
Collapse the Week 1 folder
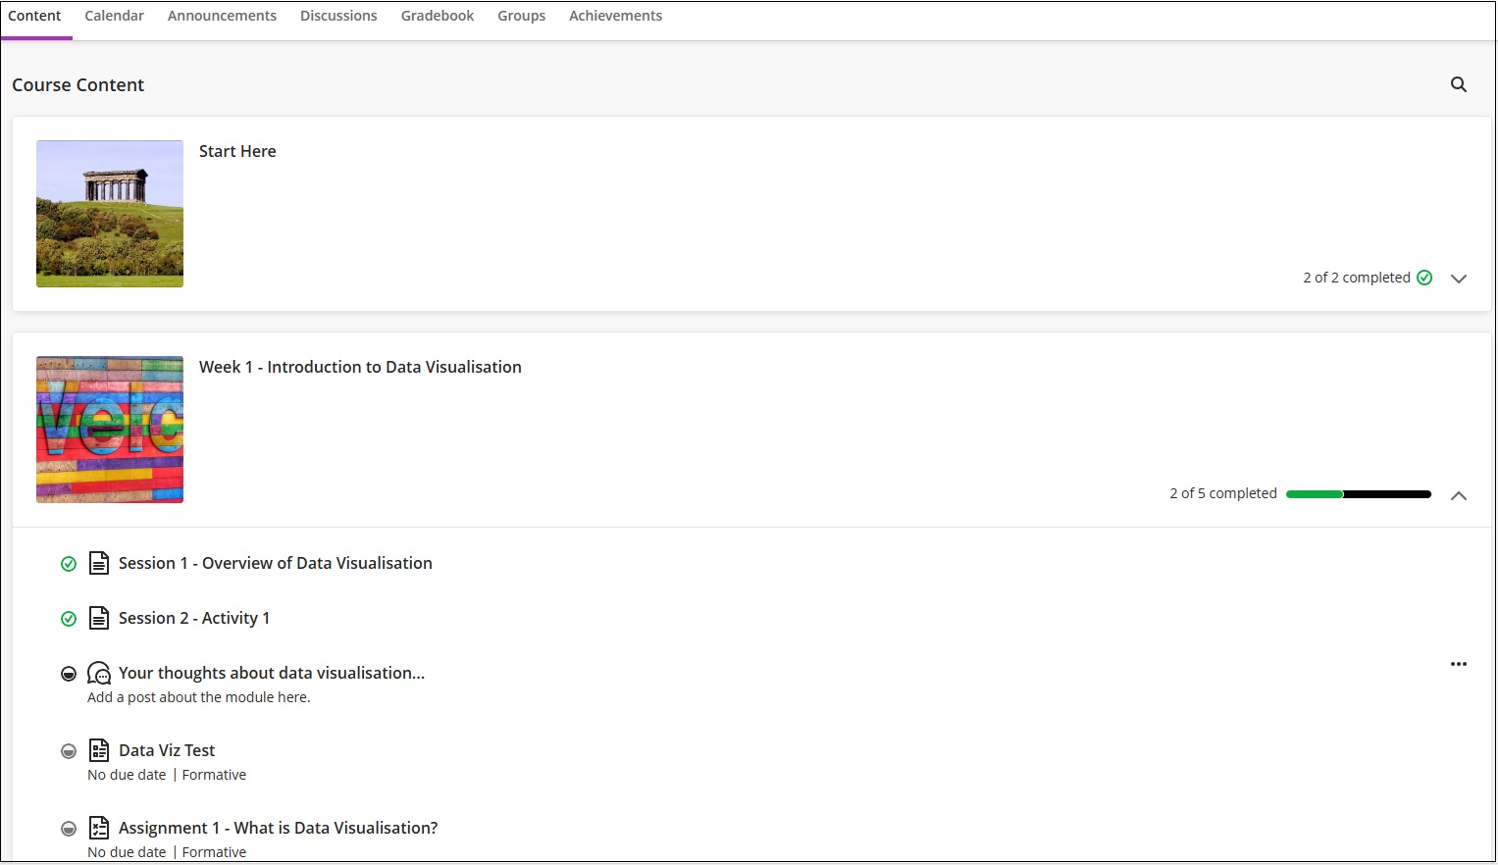click(x=1459, y=495)
